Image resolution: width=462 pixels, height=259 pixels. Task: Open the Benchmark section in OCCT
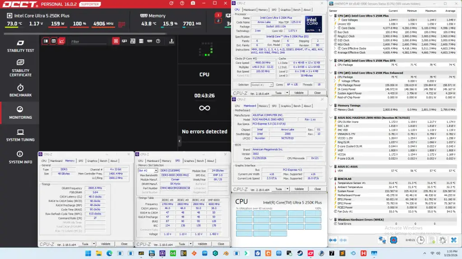point(20,90)
